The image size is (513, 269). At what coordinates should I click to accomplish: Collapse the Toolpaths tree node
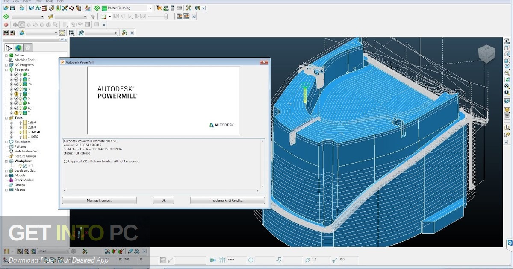coord(6,70)
